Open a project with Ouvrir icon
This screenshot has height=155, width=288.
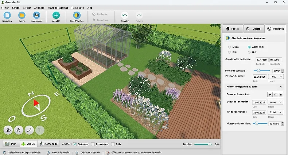coord(22,15)
